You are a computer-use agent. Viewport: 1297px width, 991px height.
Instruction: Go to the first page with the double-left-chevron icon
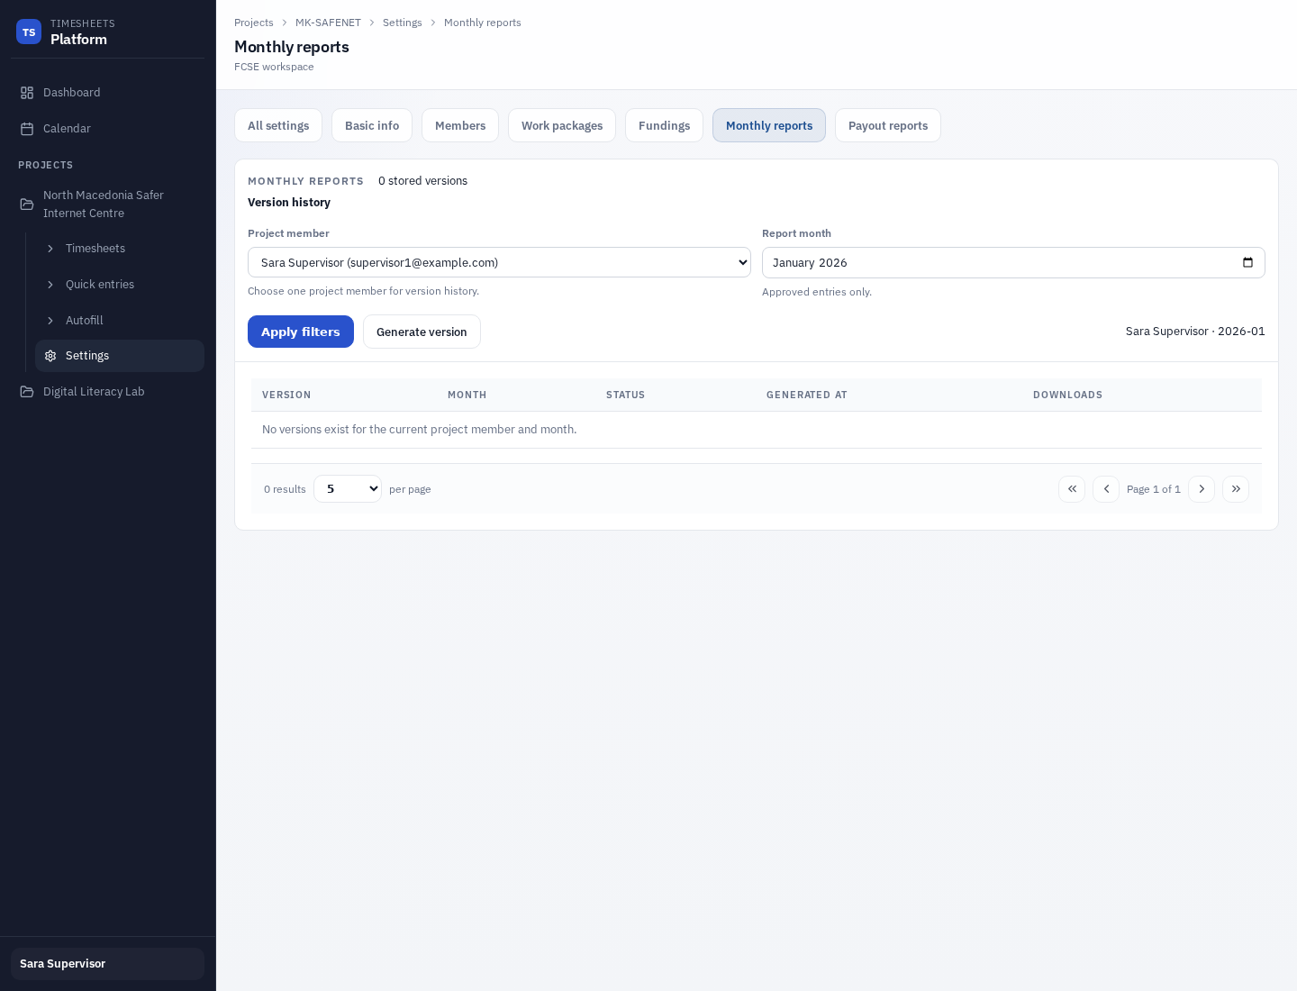point(1072,488)
